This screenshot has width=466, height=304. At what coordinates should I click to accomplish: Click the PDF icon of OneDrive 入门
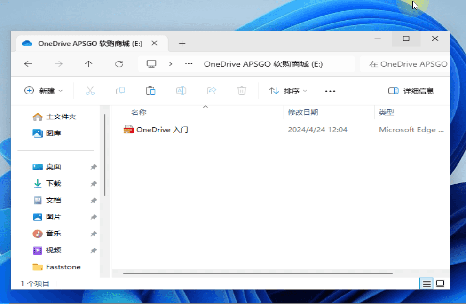(x=128, y=130)
